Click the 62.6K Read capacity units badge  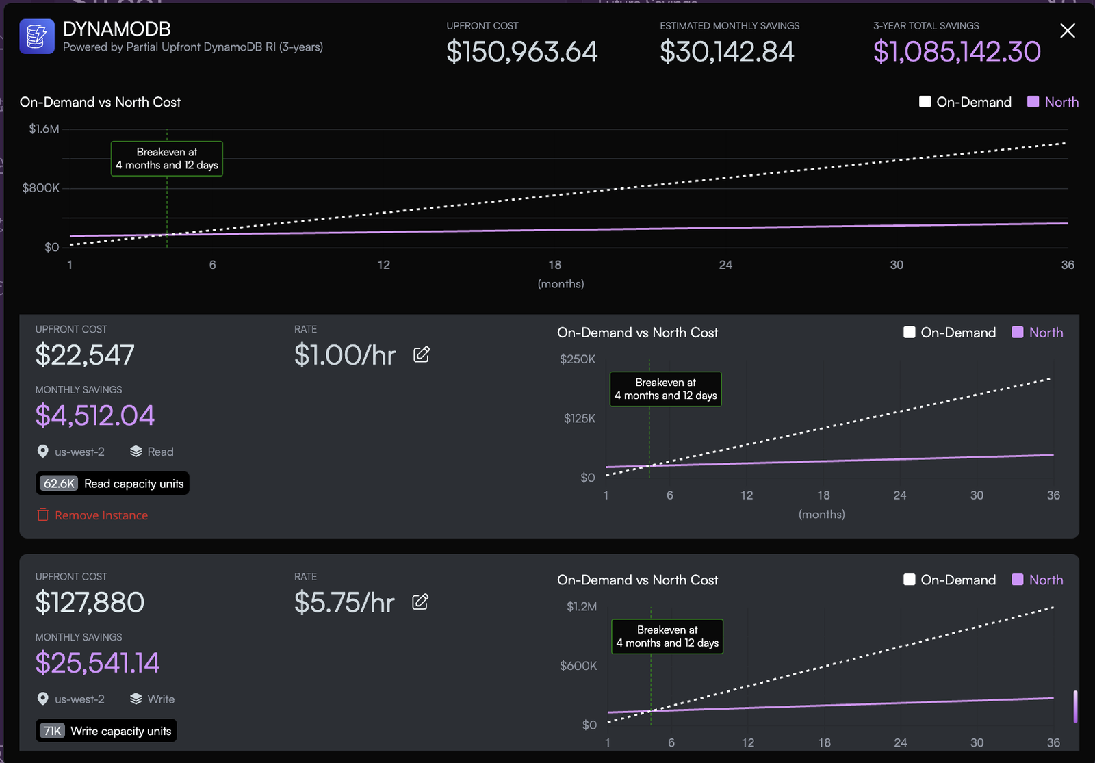[x=112, y=484]
